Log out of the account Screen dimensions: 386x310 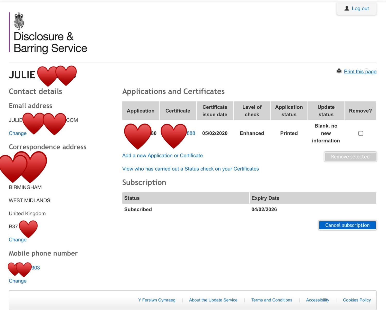[356, 8]
